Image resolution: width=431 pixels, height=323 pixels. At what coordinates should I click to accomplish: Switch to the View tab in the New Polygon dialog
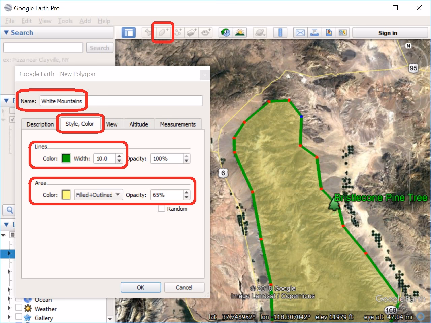pyautogui.click(x=112, y=124)
